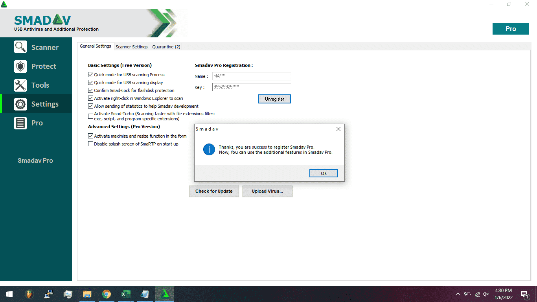Click OK in the Smadav dialog
This screenshot has width=537, height=302.
pyautogui.click(x=324, y=173)
